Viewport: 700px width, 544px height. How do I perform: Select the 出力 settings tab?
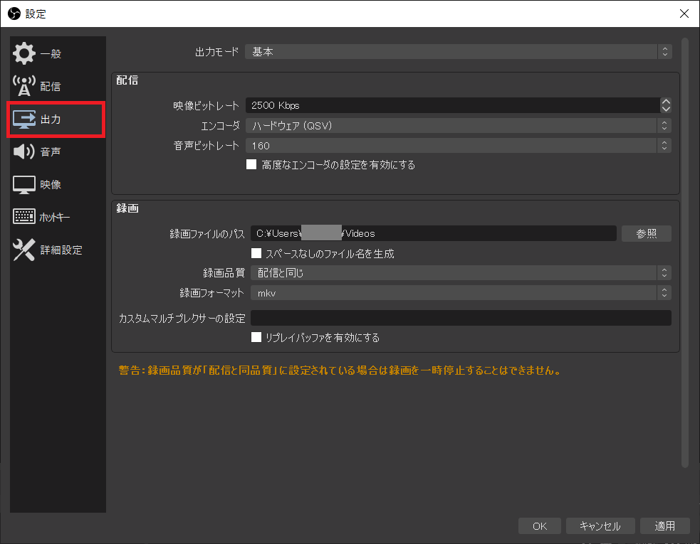[56, 119]
